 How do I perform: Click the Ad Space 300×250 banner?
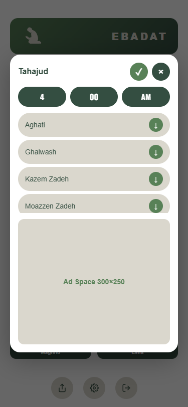(94, 282)
